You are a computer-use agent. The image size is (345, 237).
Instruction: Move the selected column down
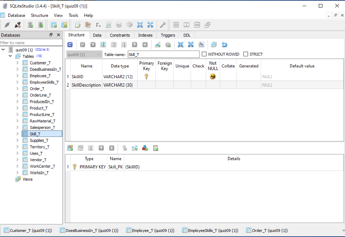pos(145,45)
